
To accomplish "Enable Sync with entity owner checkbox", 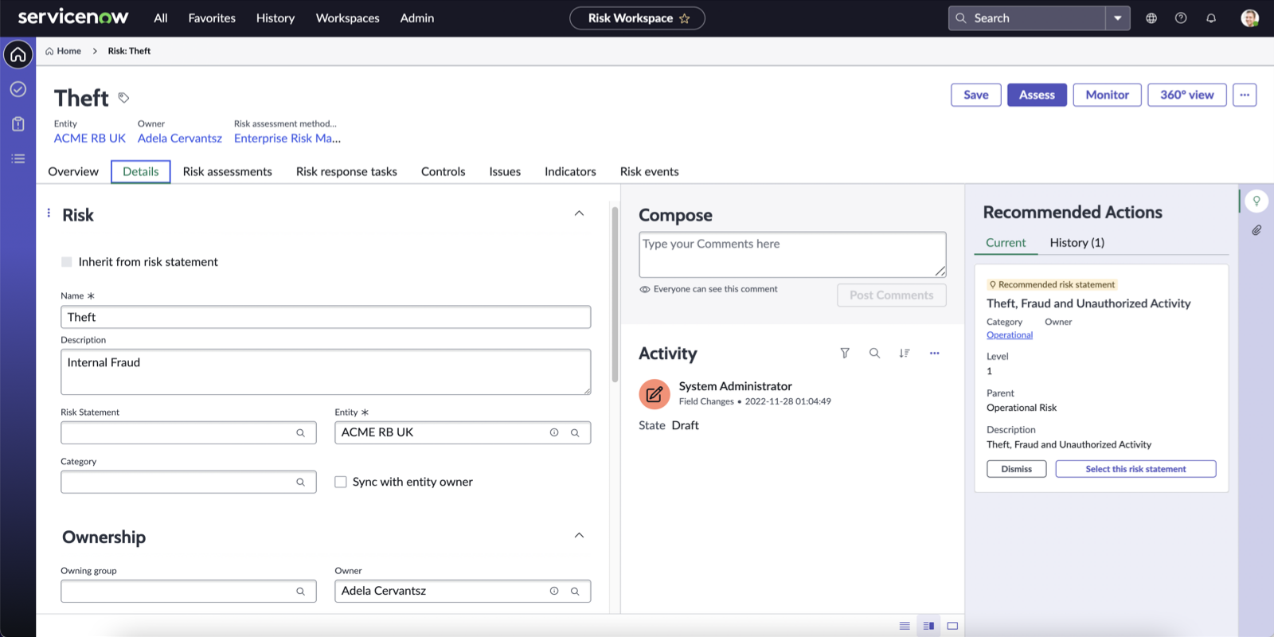I will click(x=341, y=482).
